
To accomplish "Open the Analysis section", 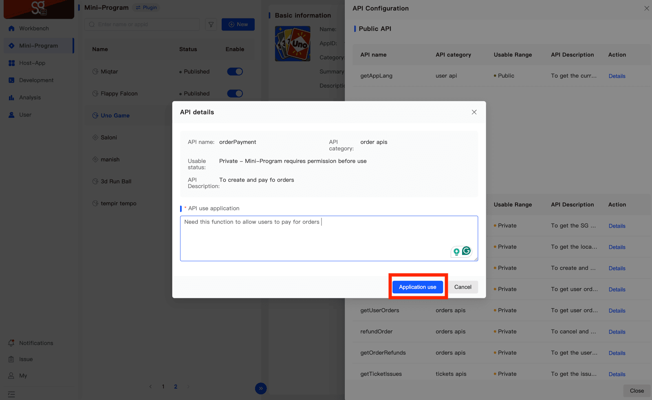I will [x=39, y=97].
